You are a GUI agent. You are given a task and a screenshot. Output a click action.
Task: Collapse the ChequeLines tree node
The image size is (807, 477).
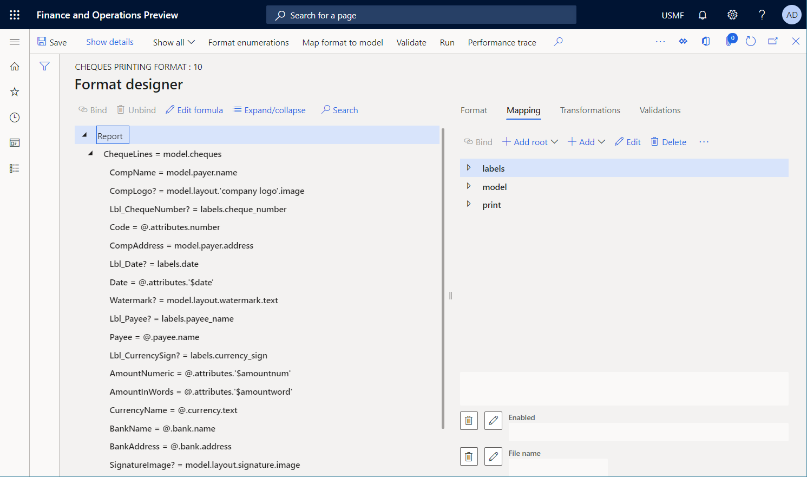(90, 153)
